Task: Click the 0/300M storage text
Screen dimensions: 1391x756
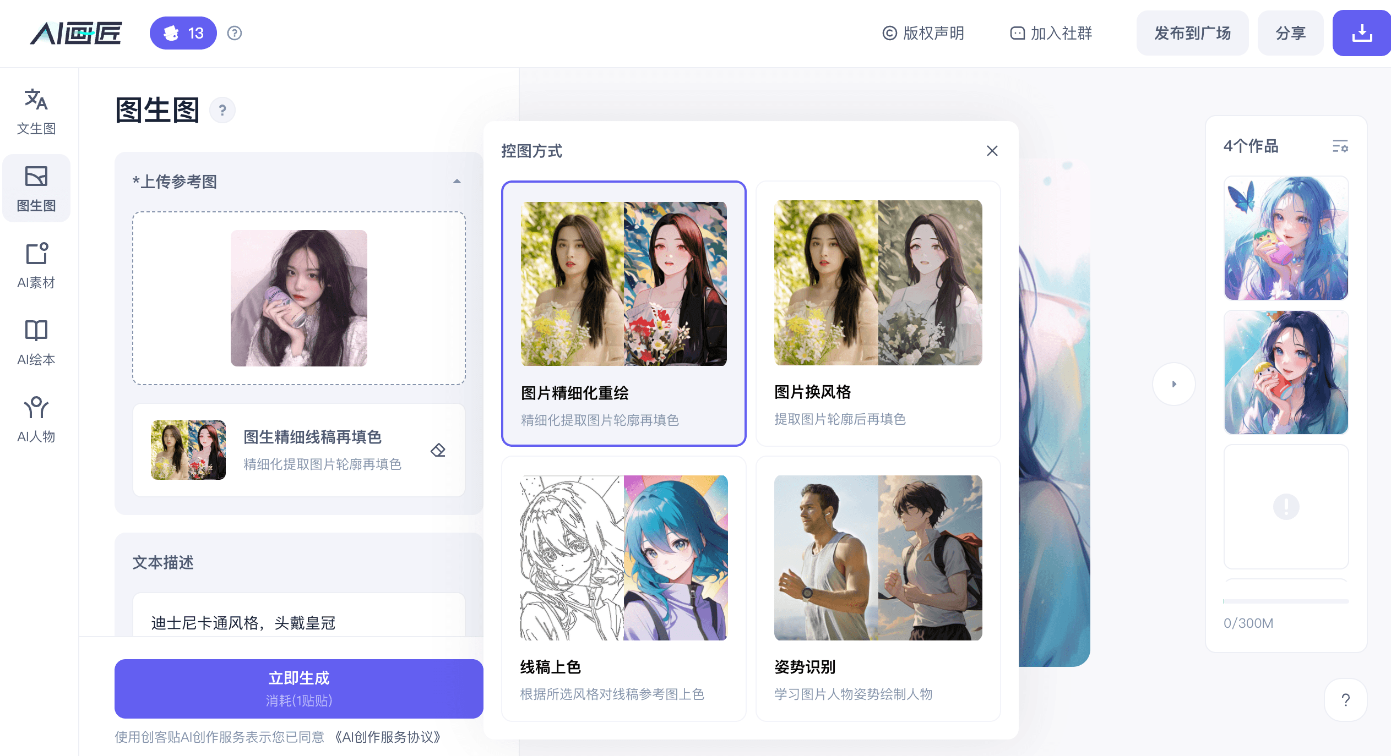Action: 1248,623
